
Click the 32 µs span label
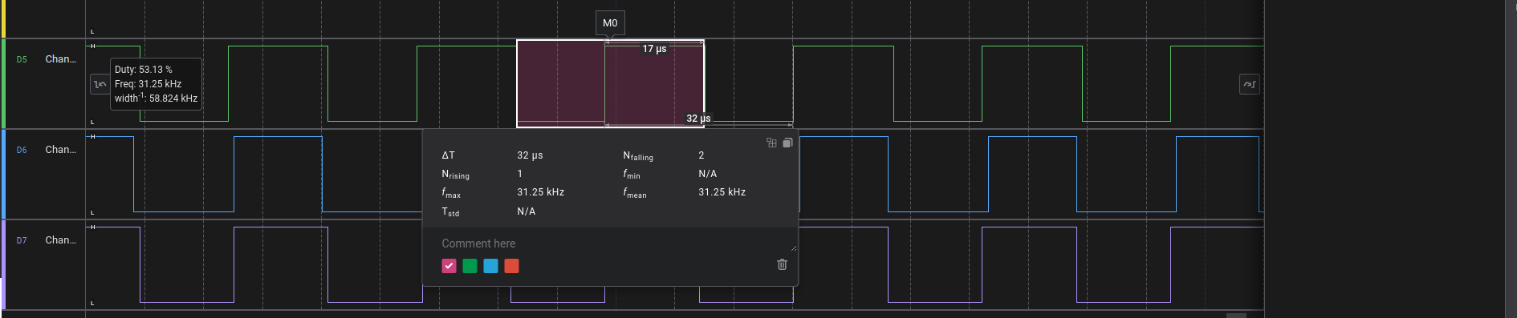[x=698, y=119]
